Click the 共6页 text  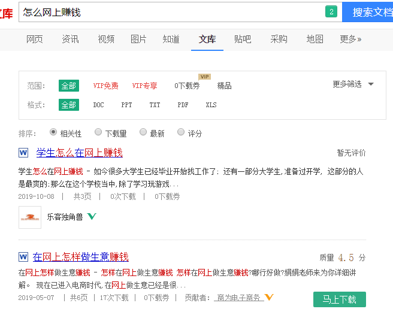click(x=78, y=298)
